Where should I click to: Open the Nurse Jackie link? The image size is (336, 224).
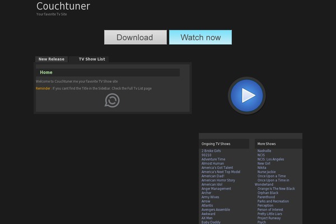pyautogui.click(x=267, y=172)
